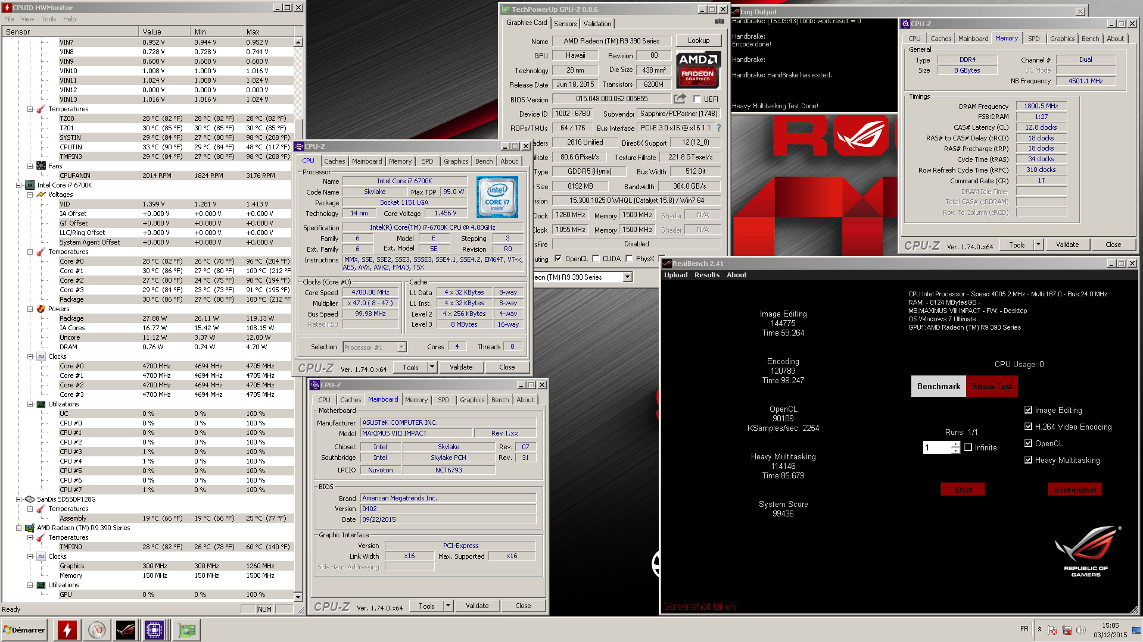Open the gauge dial app in taskbar
Viewport: 1143px width, 642px height.
tap(96, 630)
